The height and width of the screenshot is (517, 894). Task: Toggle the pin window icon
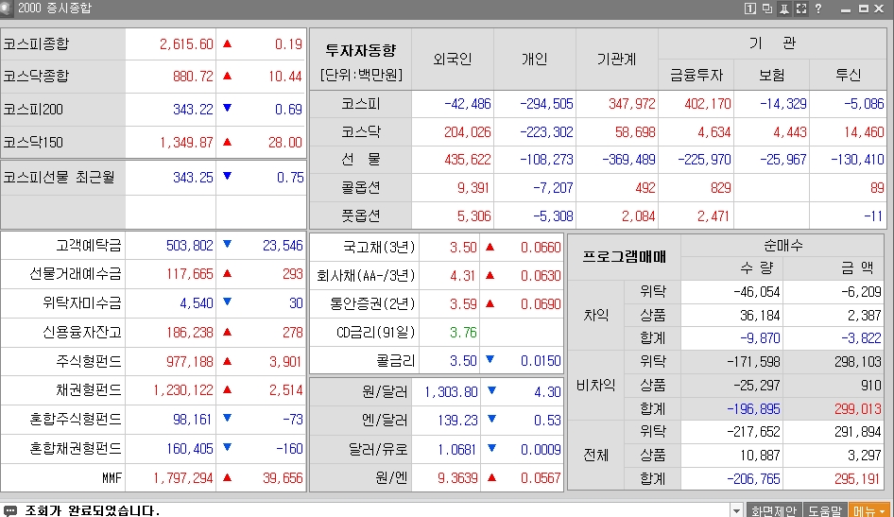click(x=783, y=9)
